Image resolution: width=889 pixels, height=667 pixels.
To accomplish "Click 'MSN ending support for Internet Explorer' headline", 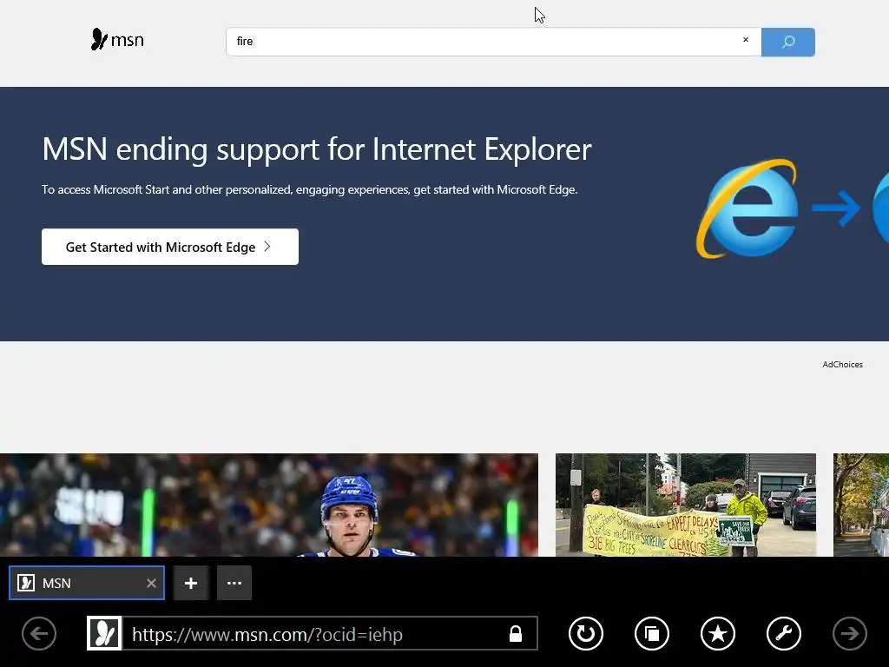I will 317,149.
